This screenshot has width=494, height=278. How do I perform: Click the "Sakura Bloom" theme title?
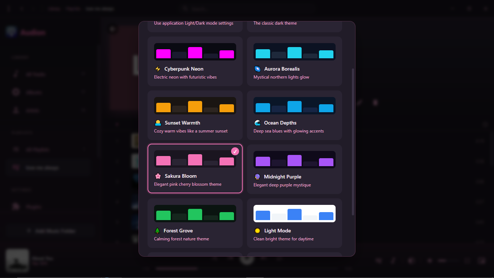coord(181,176)
